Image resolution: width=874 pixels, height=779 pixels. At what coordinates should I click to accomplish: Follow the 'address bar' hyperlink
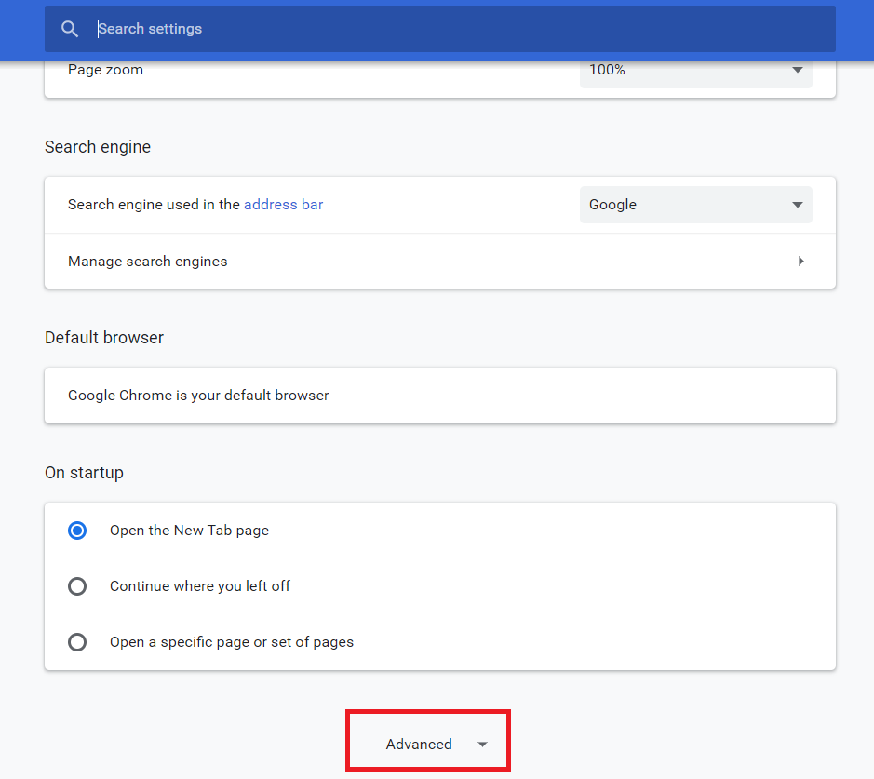(283, 205)
